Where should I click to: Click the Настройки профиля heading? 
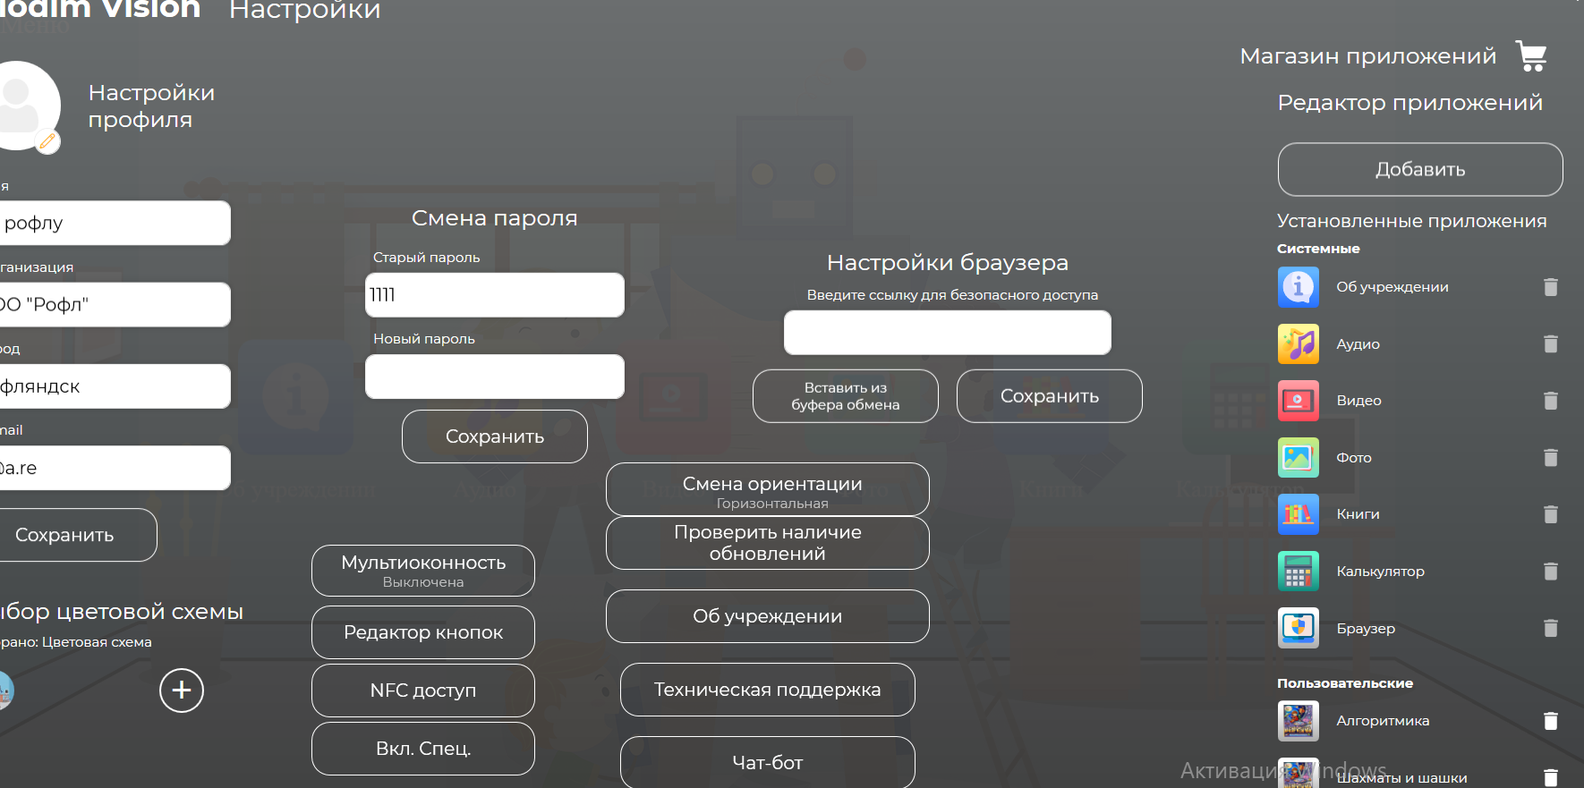click(x=151, y=106)
